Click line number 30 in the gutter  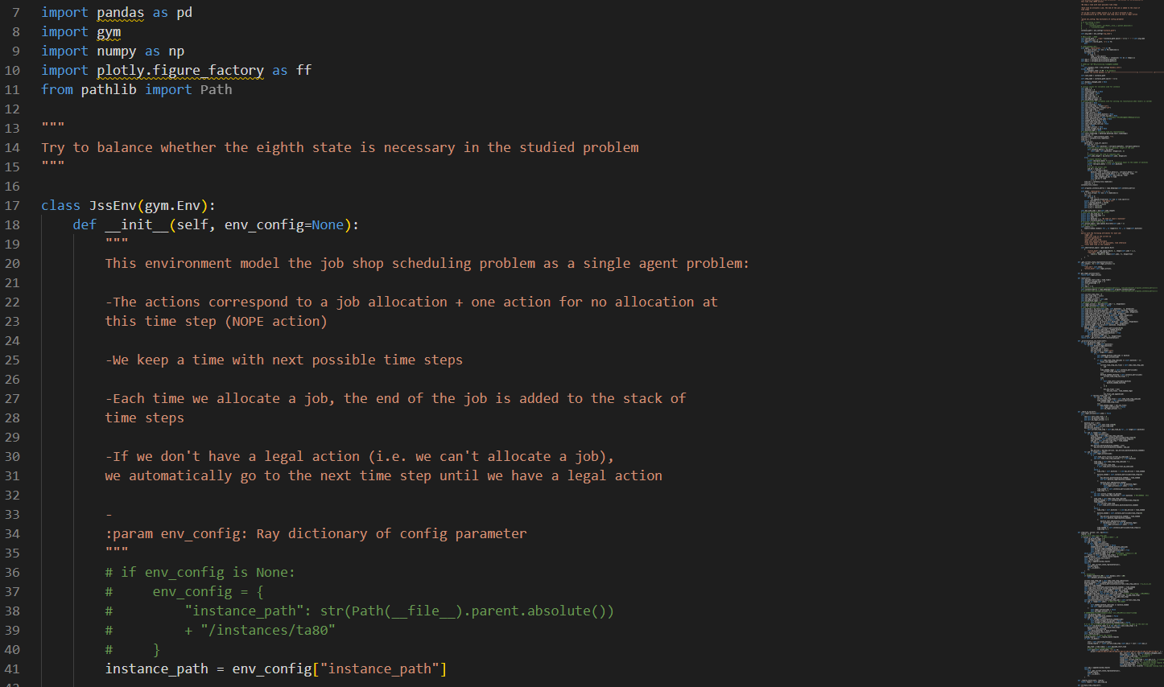pyautogui.click(x=12, y=457)
